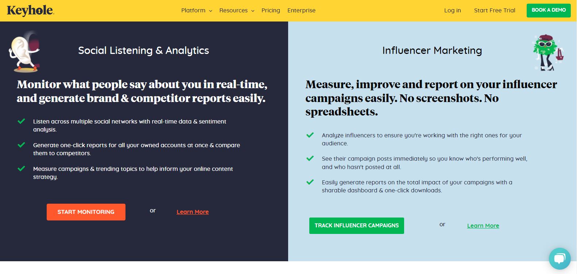Open the Pricing page

[x=271, y=11]
